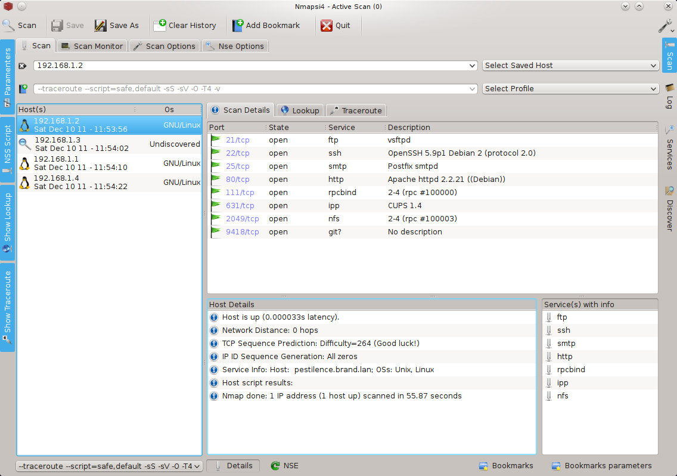
Task: Toggle the Show Traceroute side panel
Action: (8, 307)
